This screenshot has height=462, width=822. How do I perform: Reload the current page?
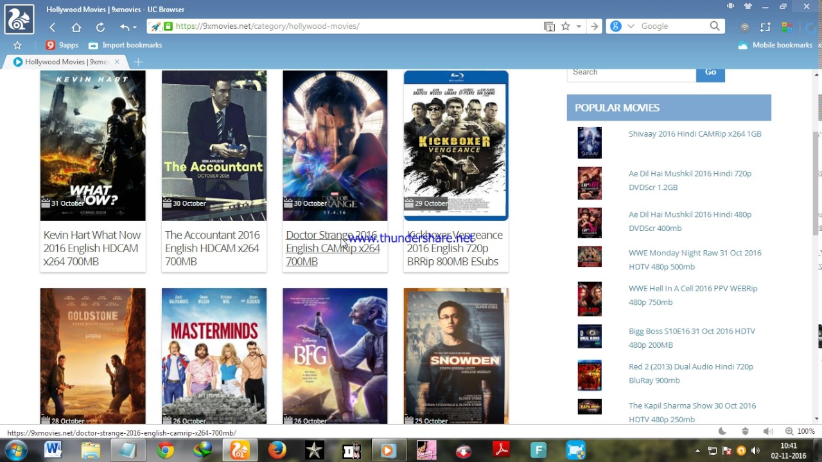100,27
